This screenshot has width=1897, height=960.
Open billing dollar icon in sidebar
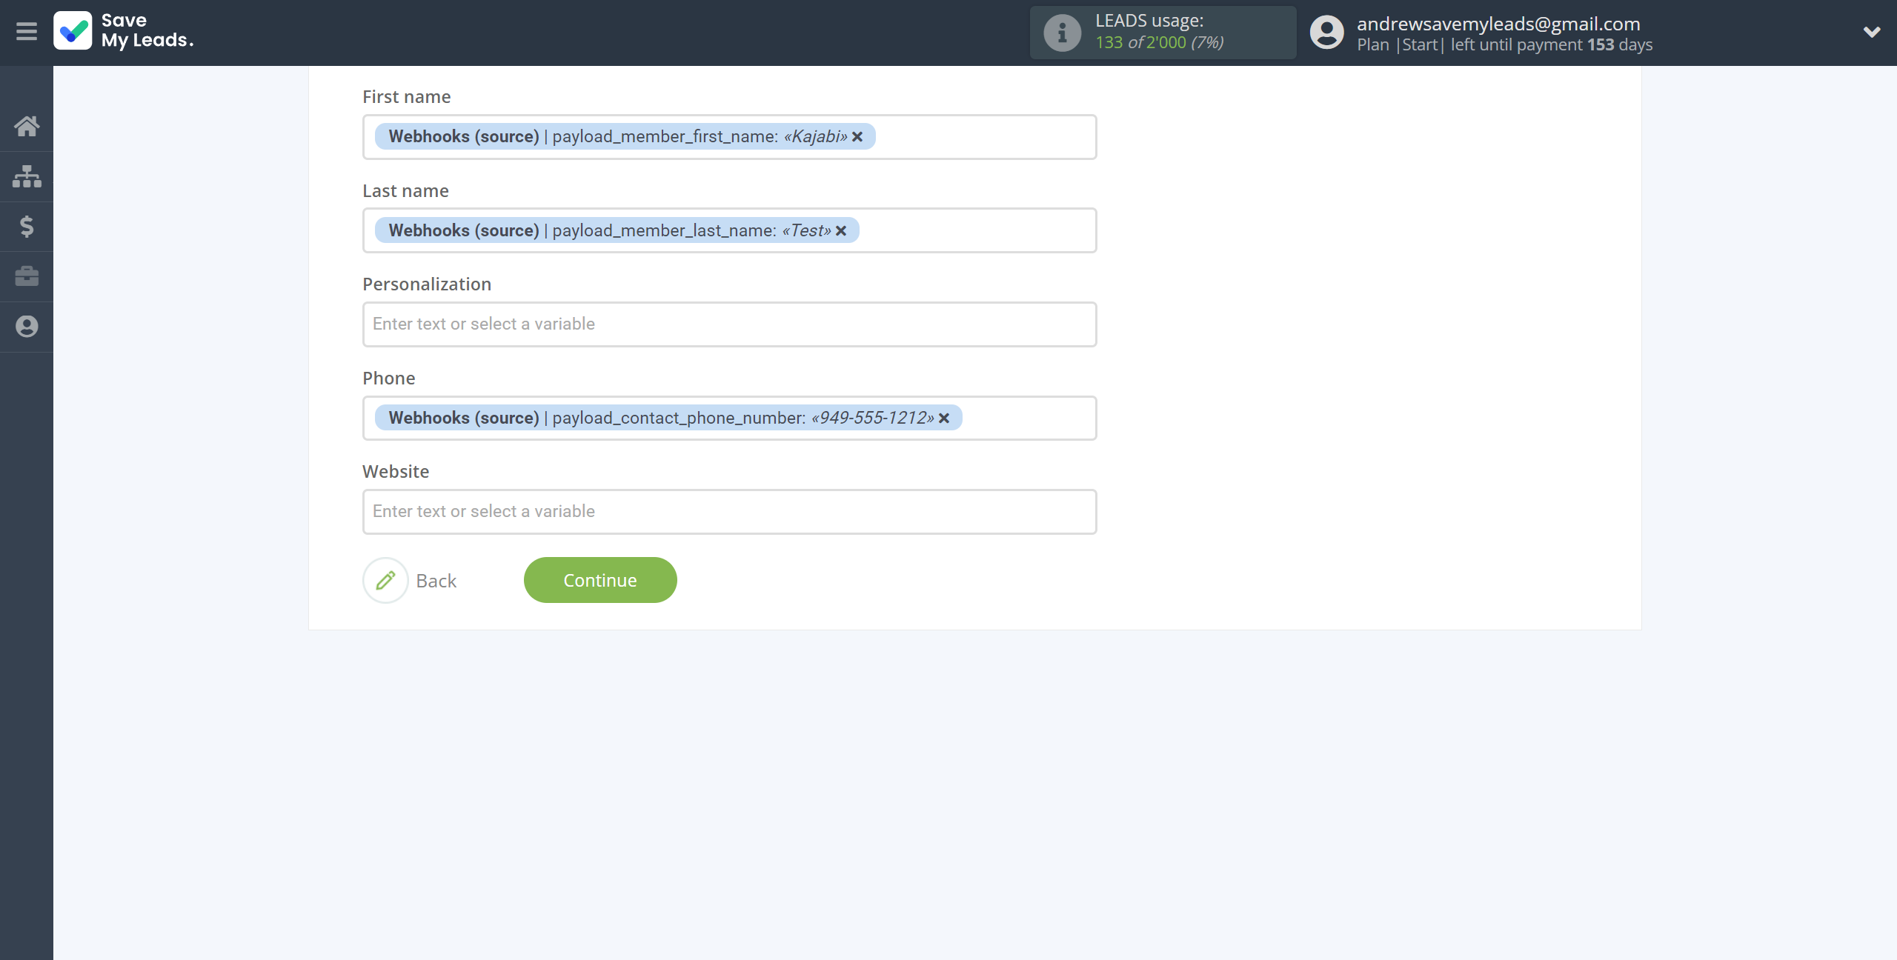click(x=27, y=226)
